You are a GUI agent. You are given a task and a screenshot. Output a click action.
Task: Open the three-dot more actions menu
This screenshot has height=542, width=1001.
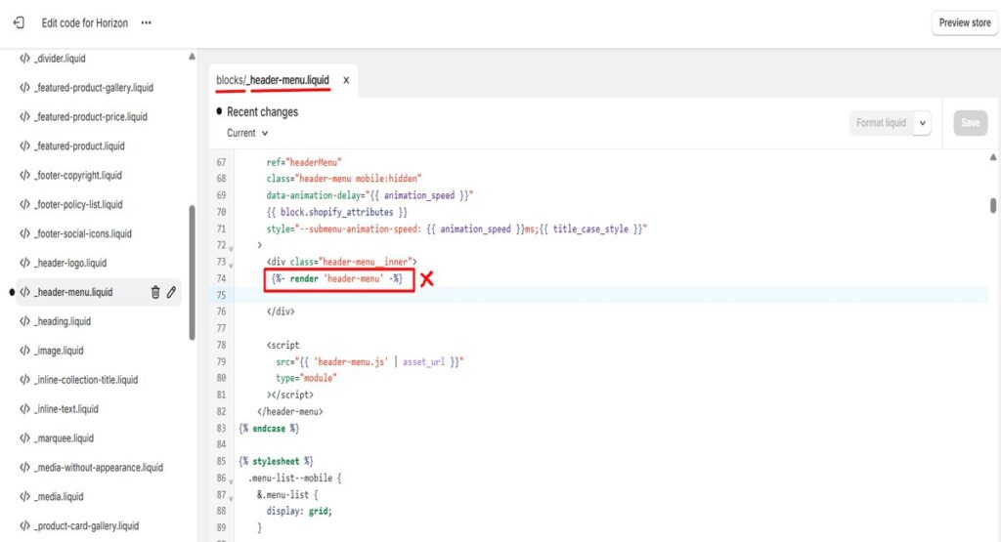pos(147,23)
